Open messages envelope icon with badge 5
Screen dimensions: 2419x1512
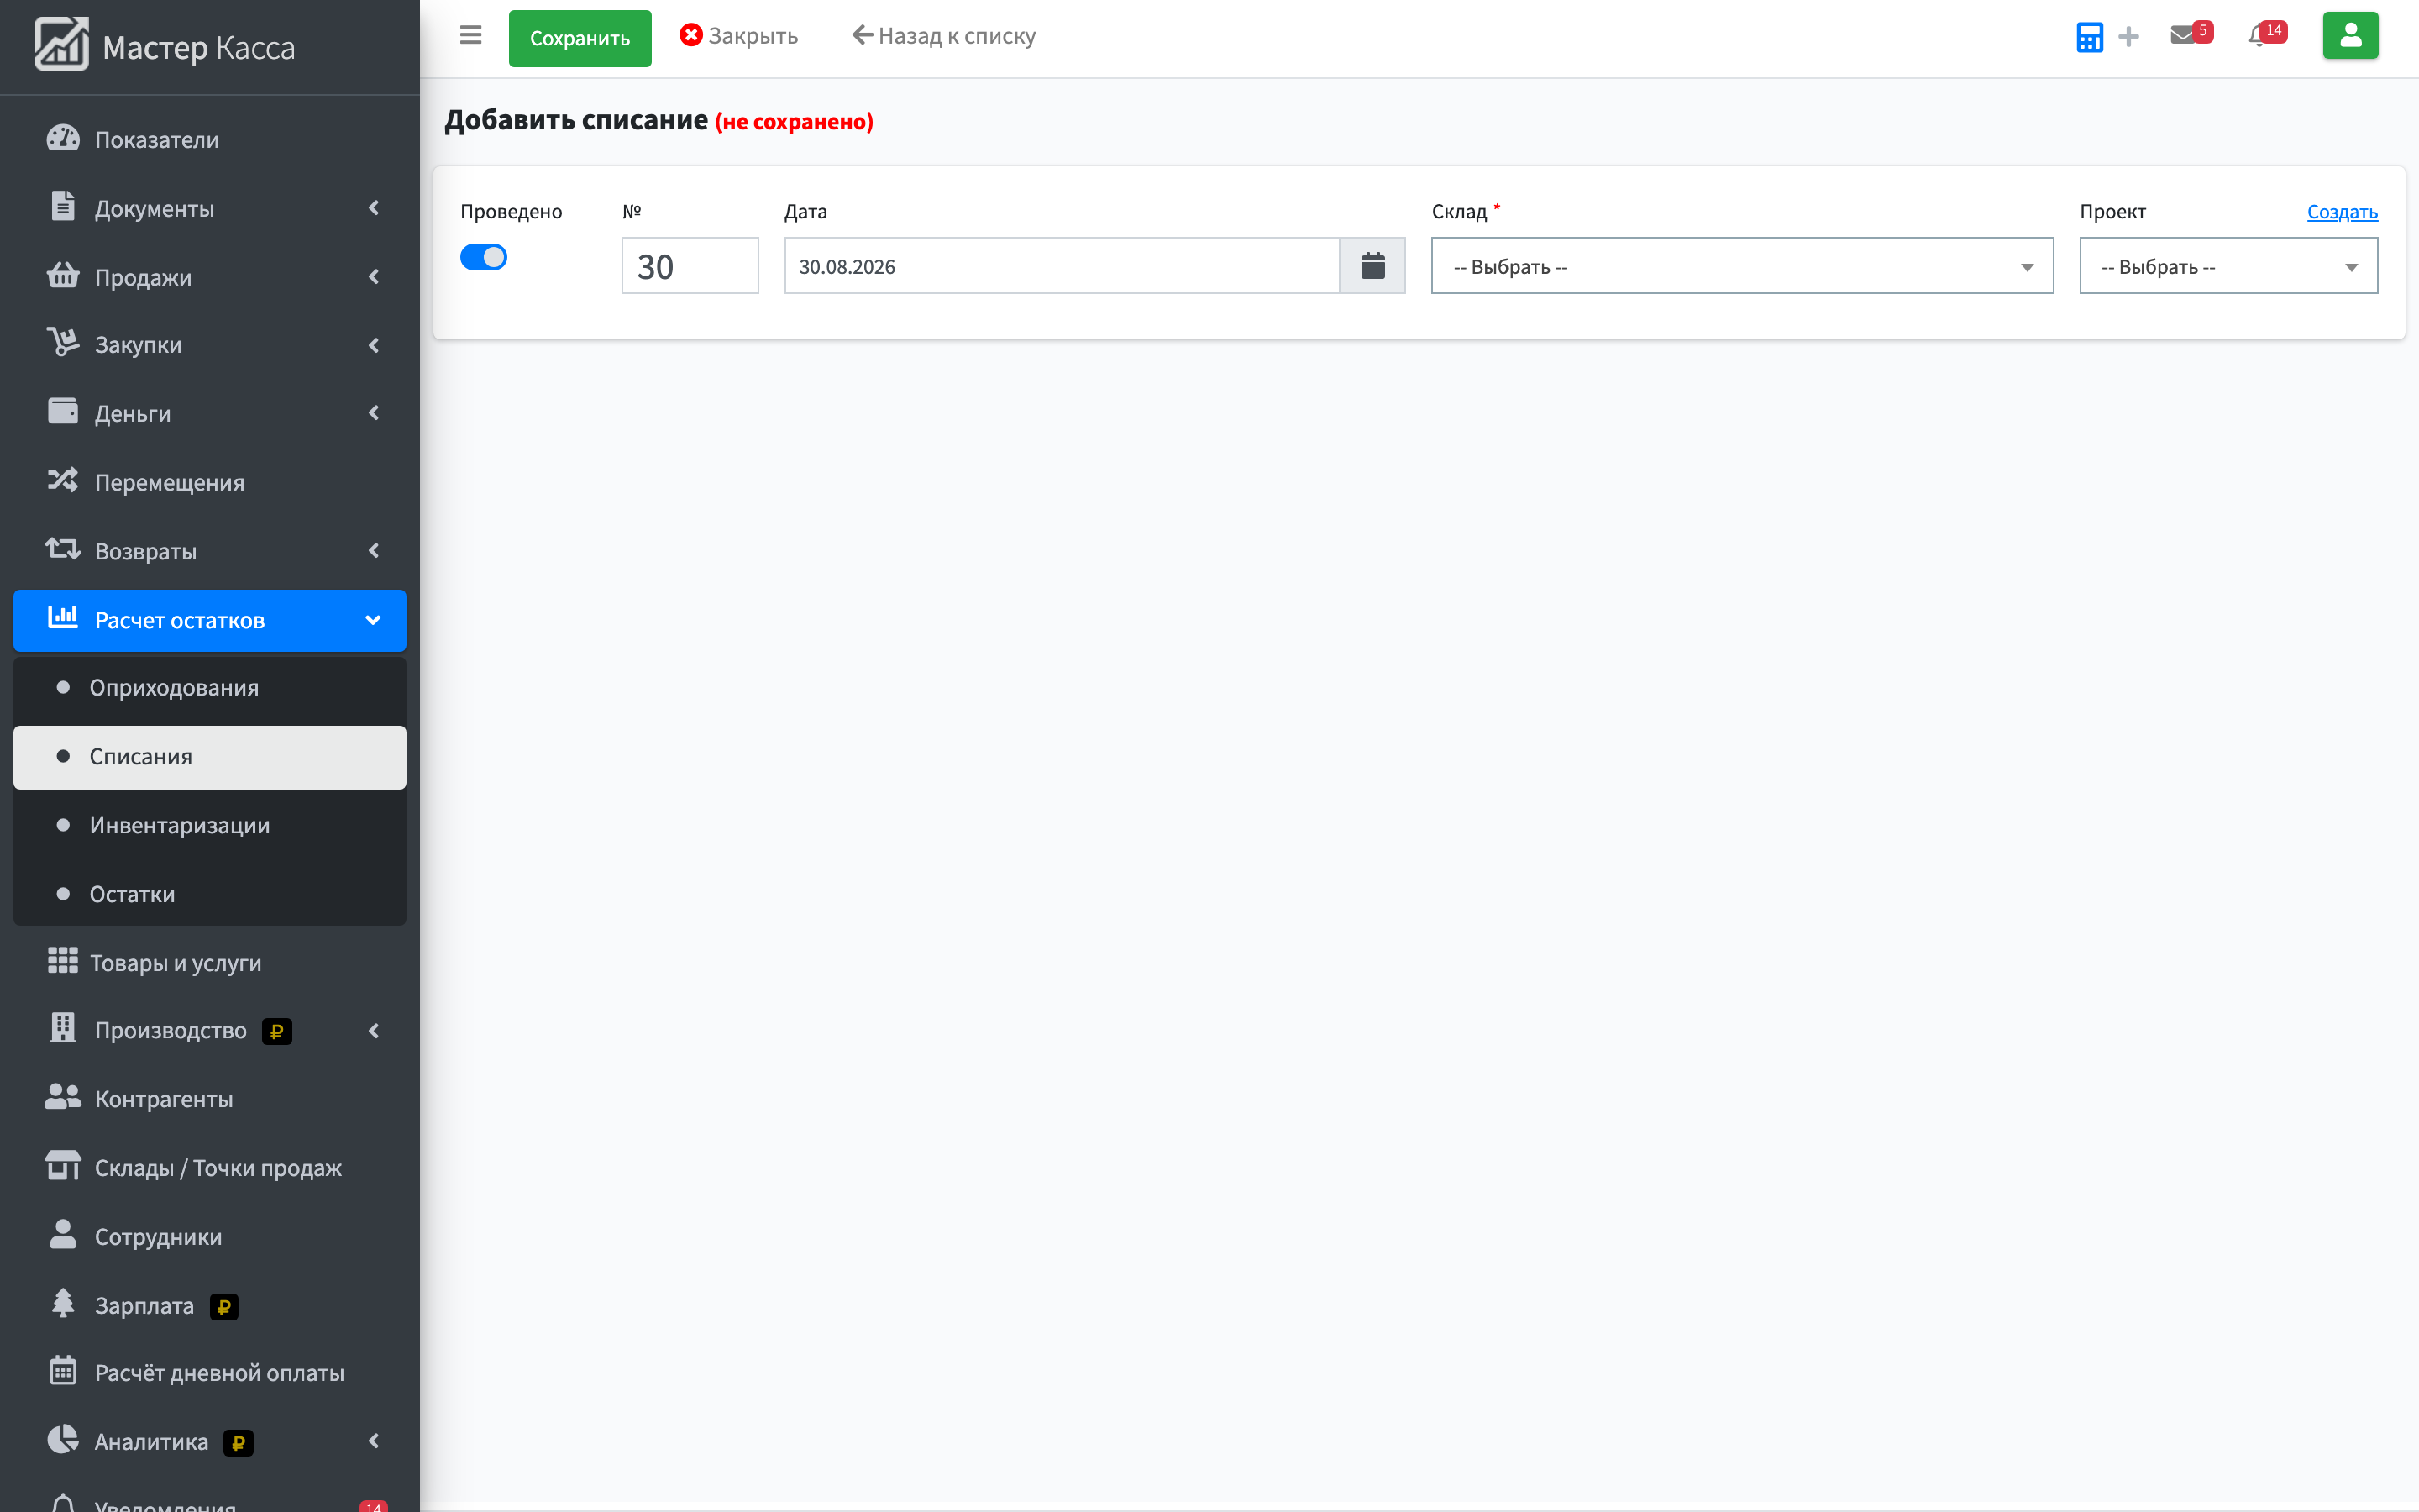point(2191,34)
